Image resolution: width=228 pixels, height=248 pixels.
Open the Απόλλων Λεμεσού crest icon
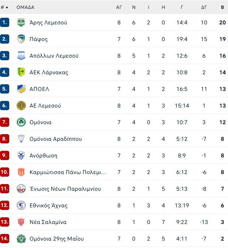coord(21,56)
